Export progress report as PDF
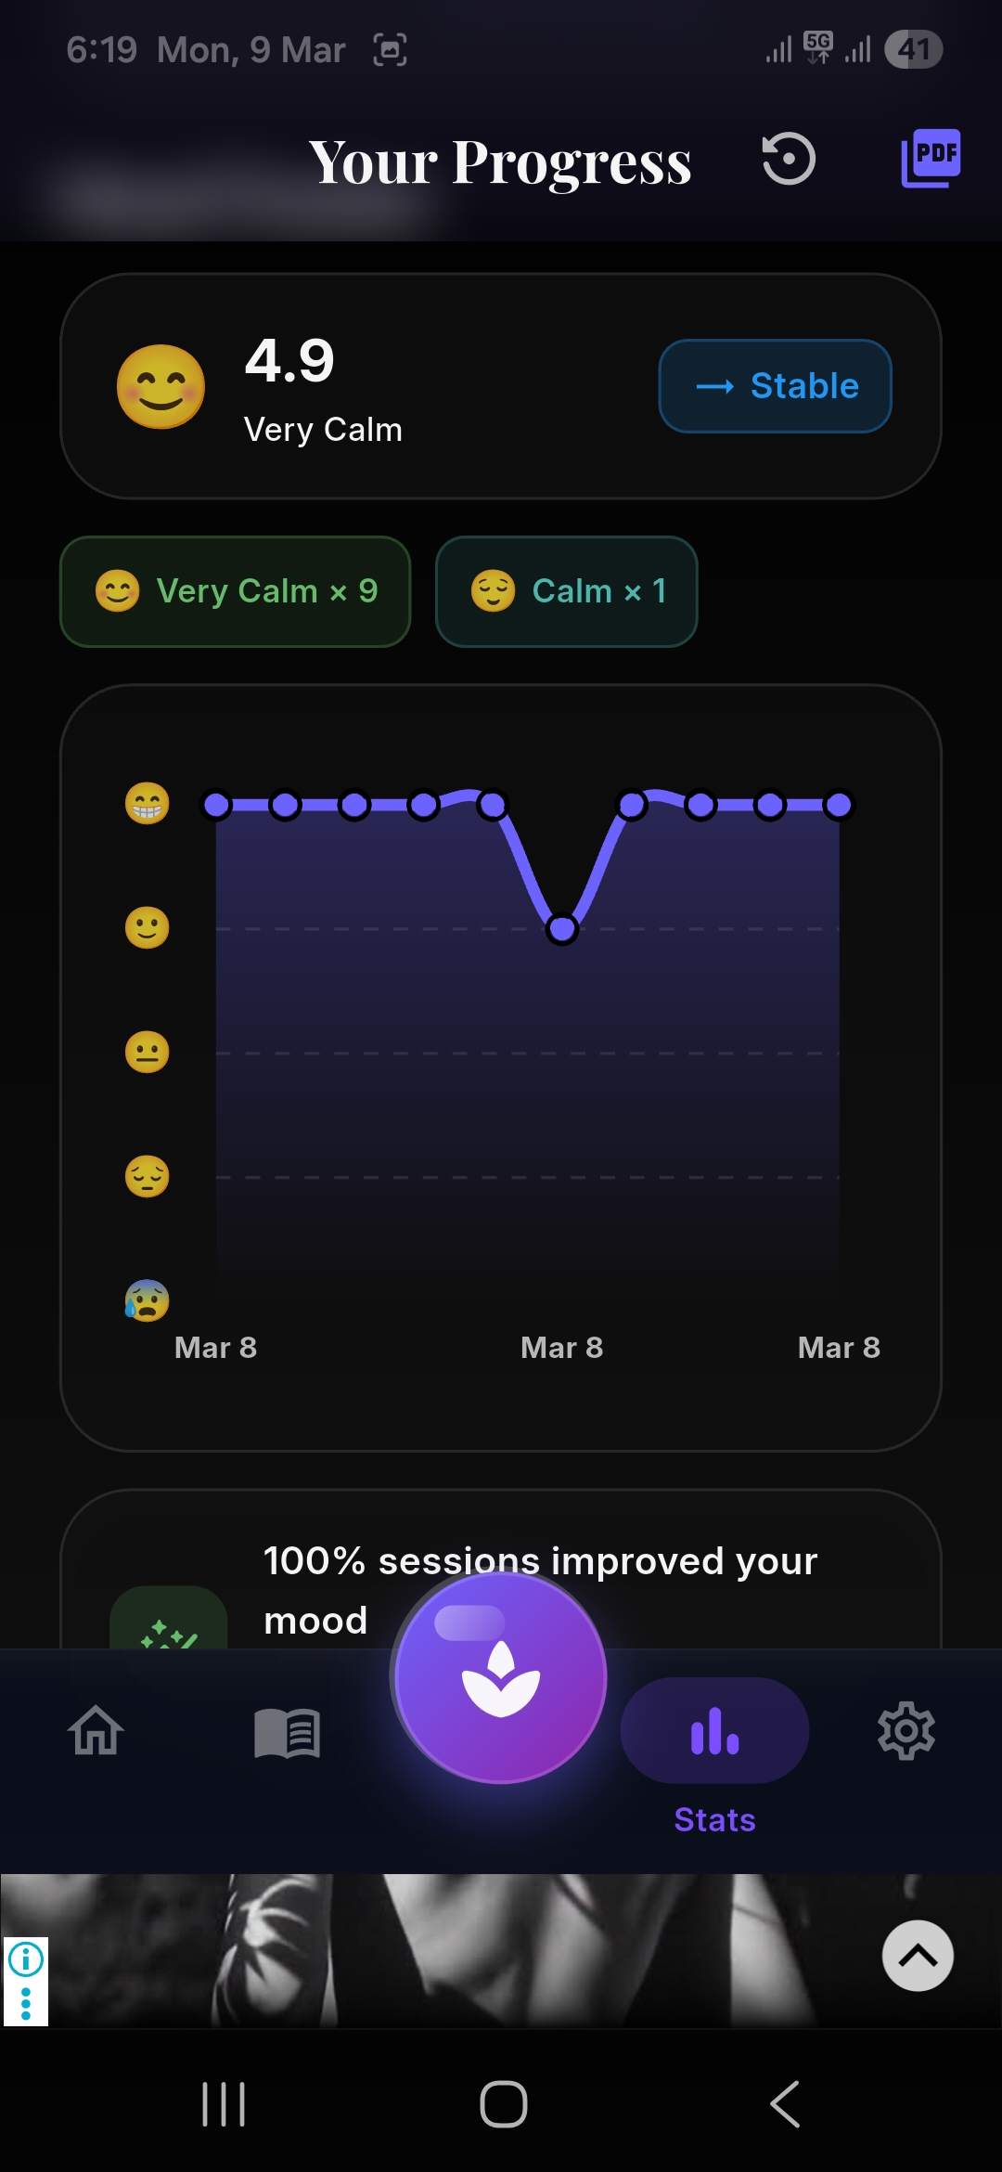1002x2172 pixels. (x=931, y=158)
